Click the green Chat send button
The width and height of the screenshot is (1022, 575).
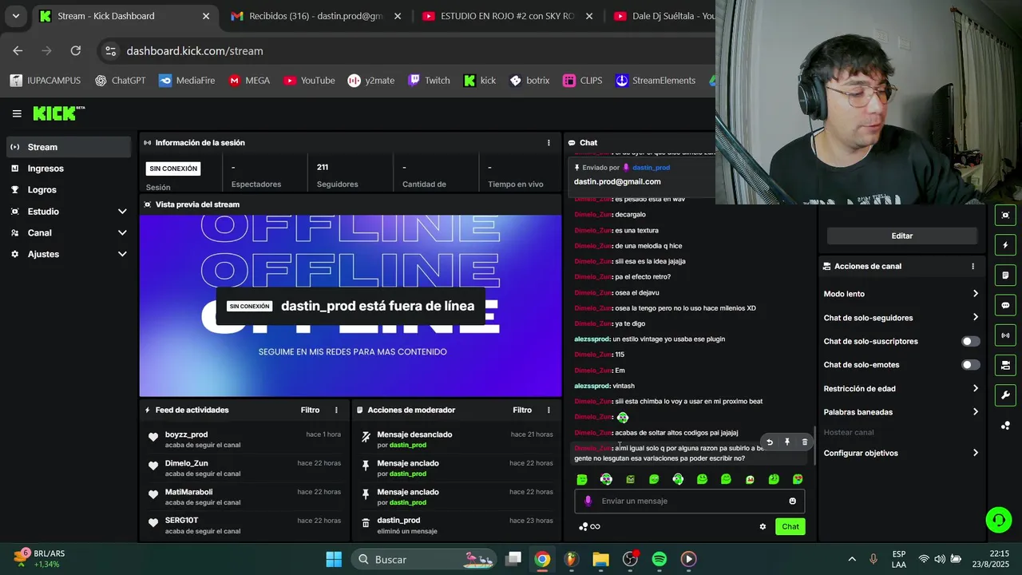pos(790,526)
